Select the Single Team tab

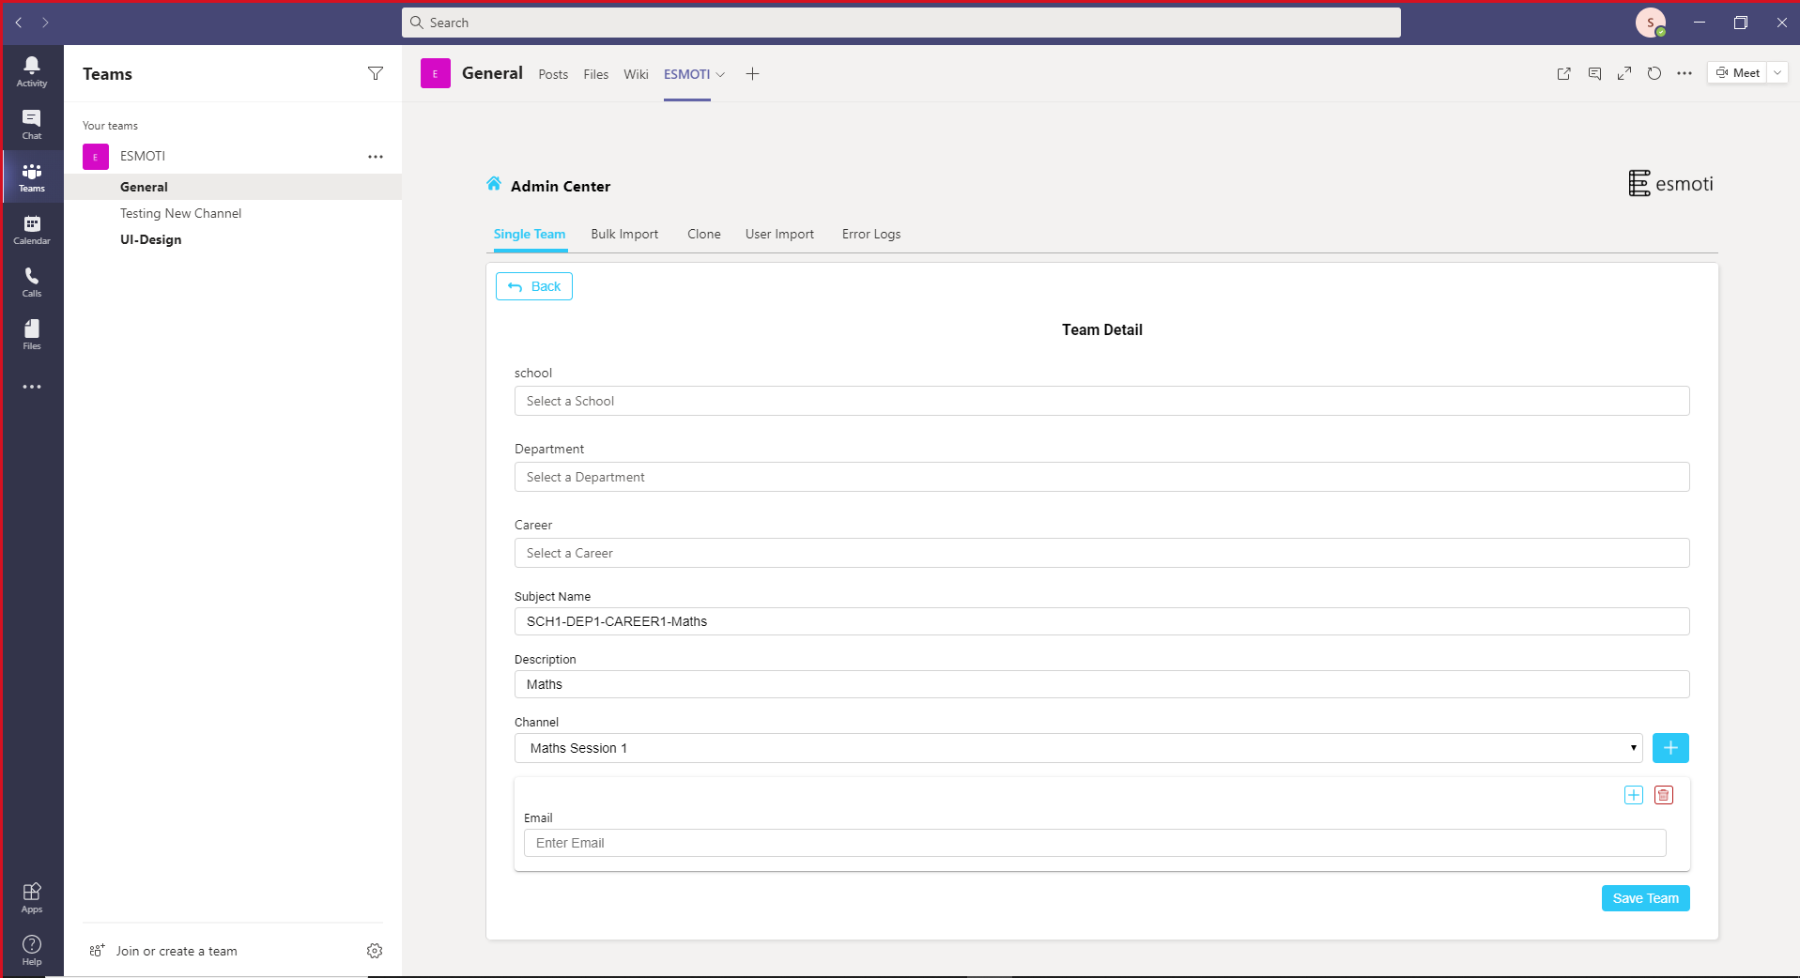(530, 235)
